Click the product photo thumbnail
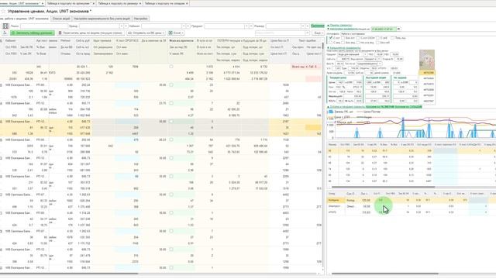This screenshot has height=279, width=496. coord(427,60)
